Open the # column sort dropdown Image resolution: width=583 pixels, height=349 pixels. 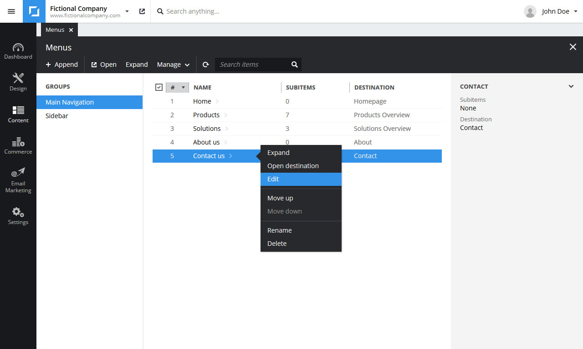click(x=183, y=87)
